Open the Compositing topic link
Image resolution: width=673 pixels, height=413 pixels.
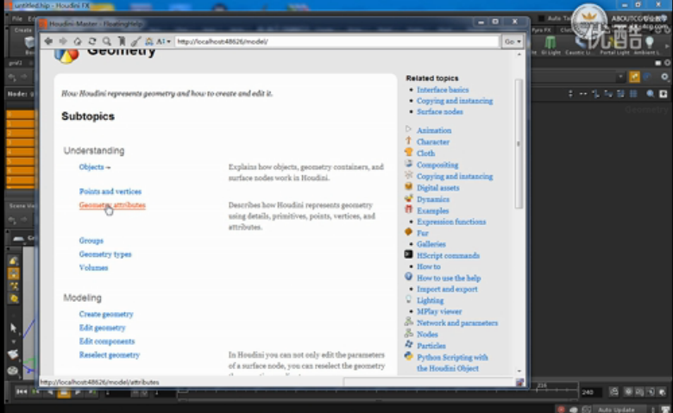tap(437, 165)
